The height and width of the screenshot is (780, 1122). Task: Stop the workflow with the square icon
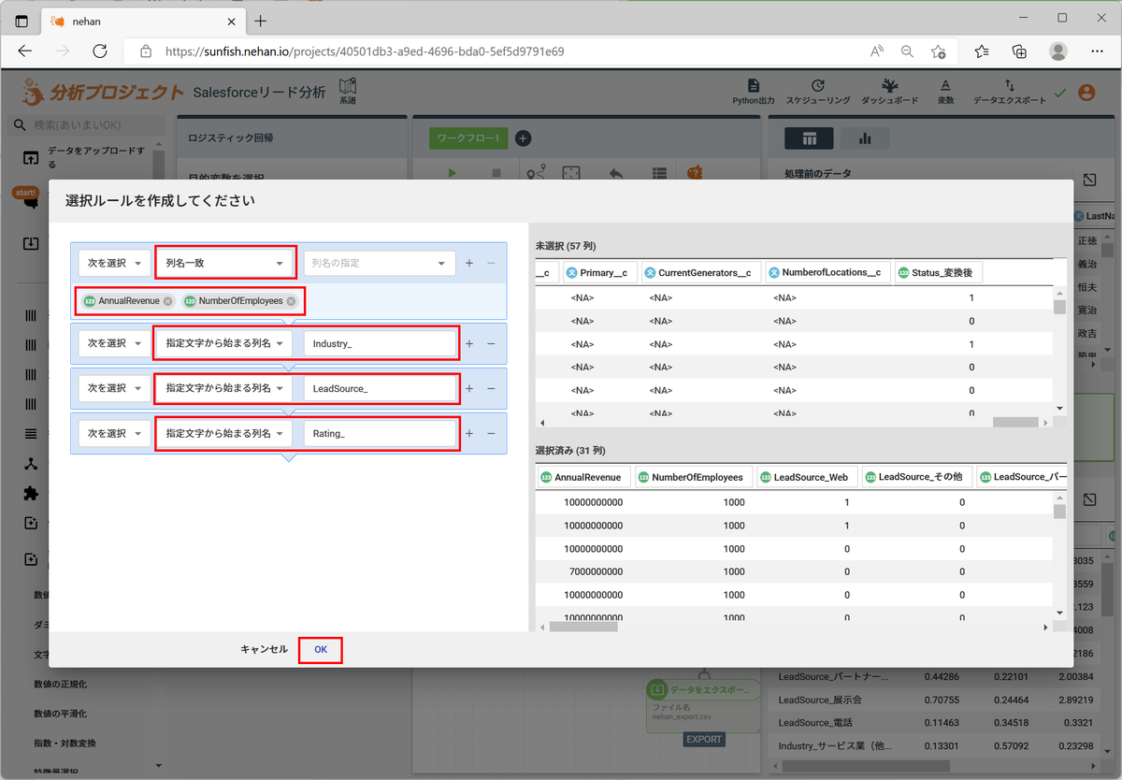(x=496, y=173)
